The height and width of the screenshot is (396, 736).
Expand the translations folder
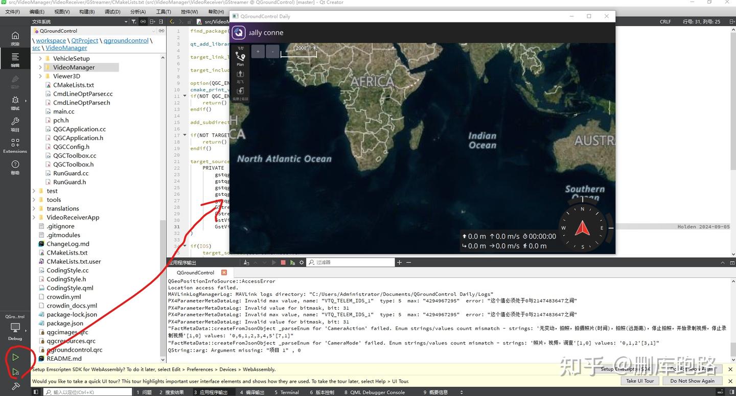pos(34,208)
